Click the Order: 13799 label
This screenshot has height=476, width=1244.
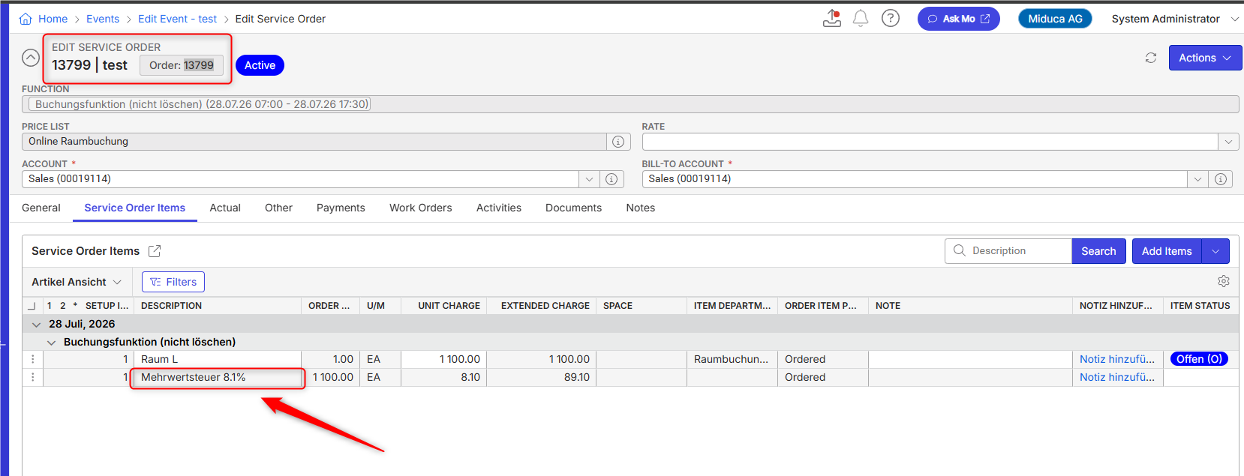click(182, 65)
